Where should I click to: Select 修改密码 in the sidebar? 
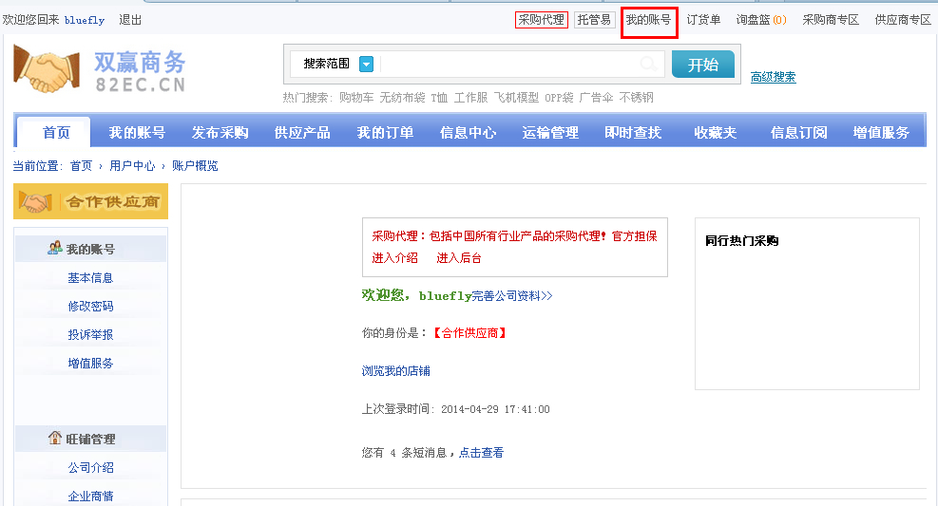(90, 306)
